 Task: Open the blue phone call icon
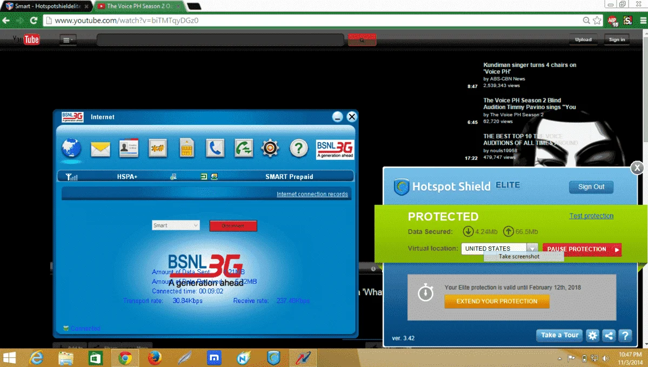click(215, 149)
